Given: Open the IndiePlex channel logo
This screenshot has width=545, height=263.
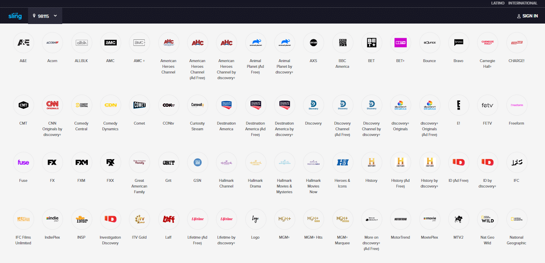Looking at the screenshot, I should [52, 219].
